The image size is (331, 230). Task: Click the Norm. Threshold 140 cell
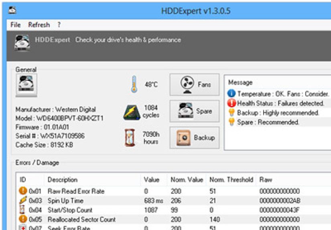215,219
